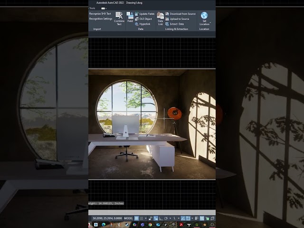Toggle isometric drafting

click(174, 218)
